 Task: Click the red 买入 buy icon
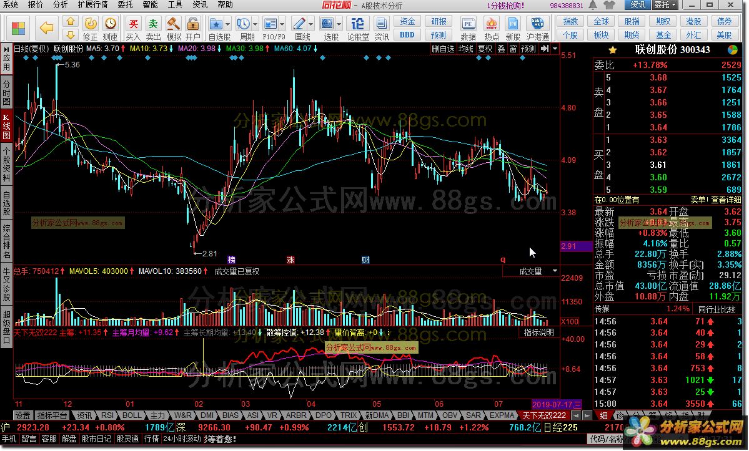133,23
